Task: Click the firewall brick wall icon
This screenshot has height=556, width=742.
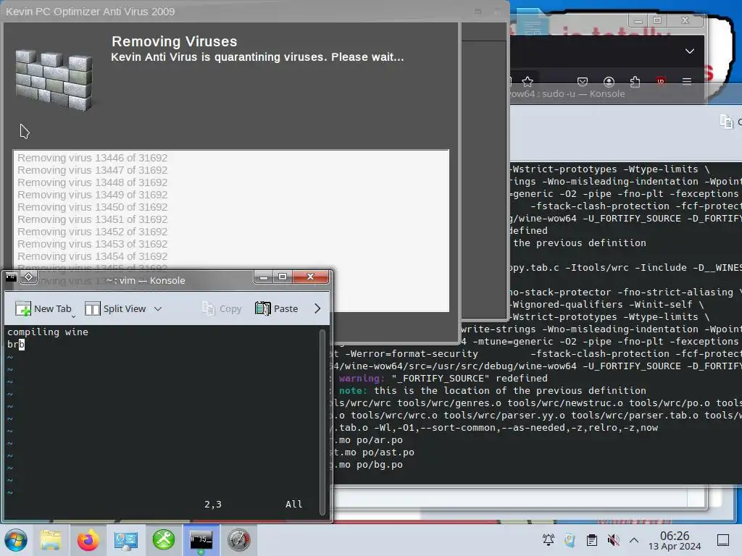Action: coord(54,80)
